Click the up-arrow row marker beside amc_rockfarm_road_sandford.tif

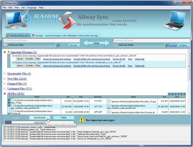coord(9,105)
